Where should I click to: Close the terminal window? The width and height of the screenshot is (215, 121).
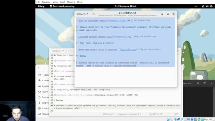coord(211,83)
